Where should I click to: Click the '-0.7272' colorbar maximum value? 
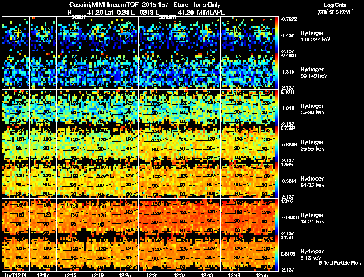(x=288, y=19)
